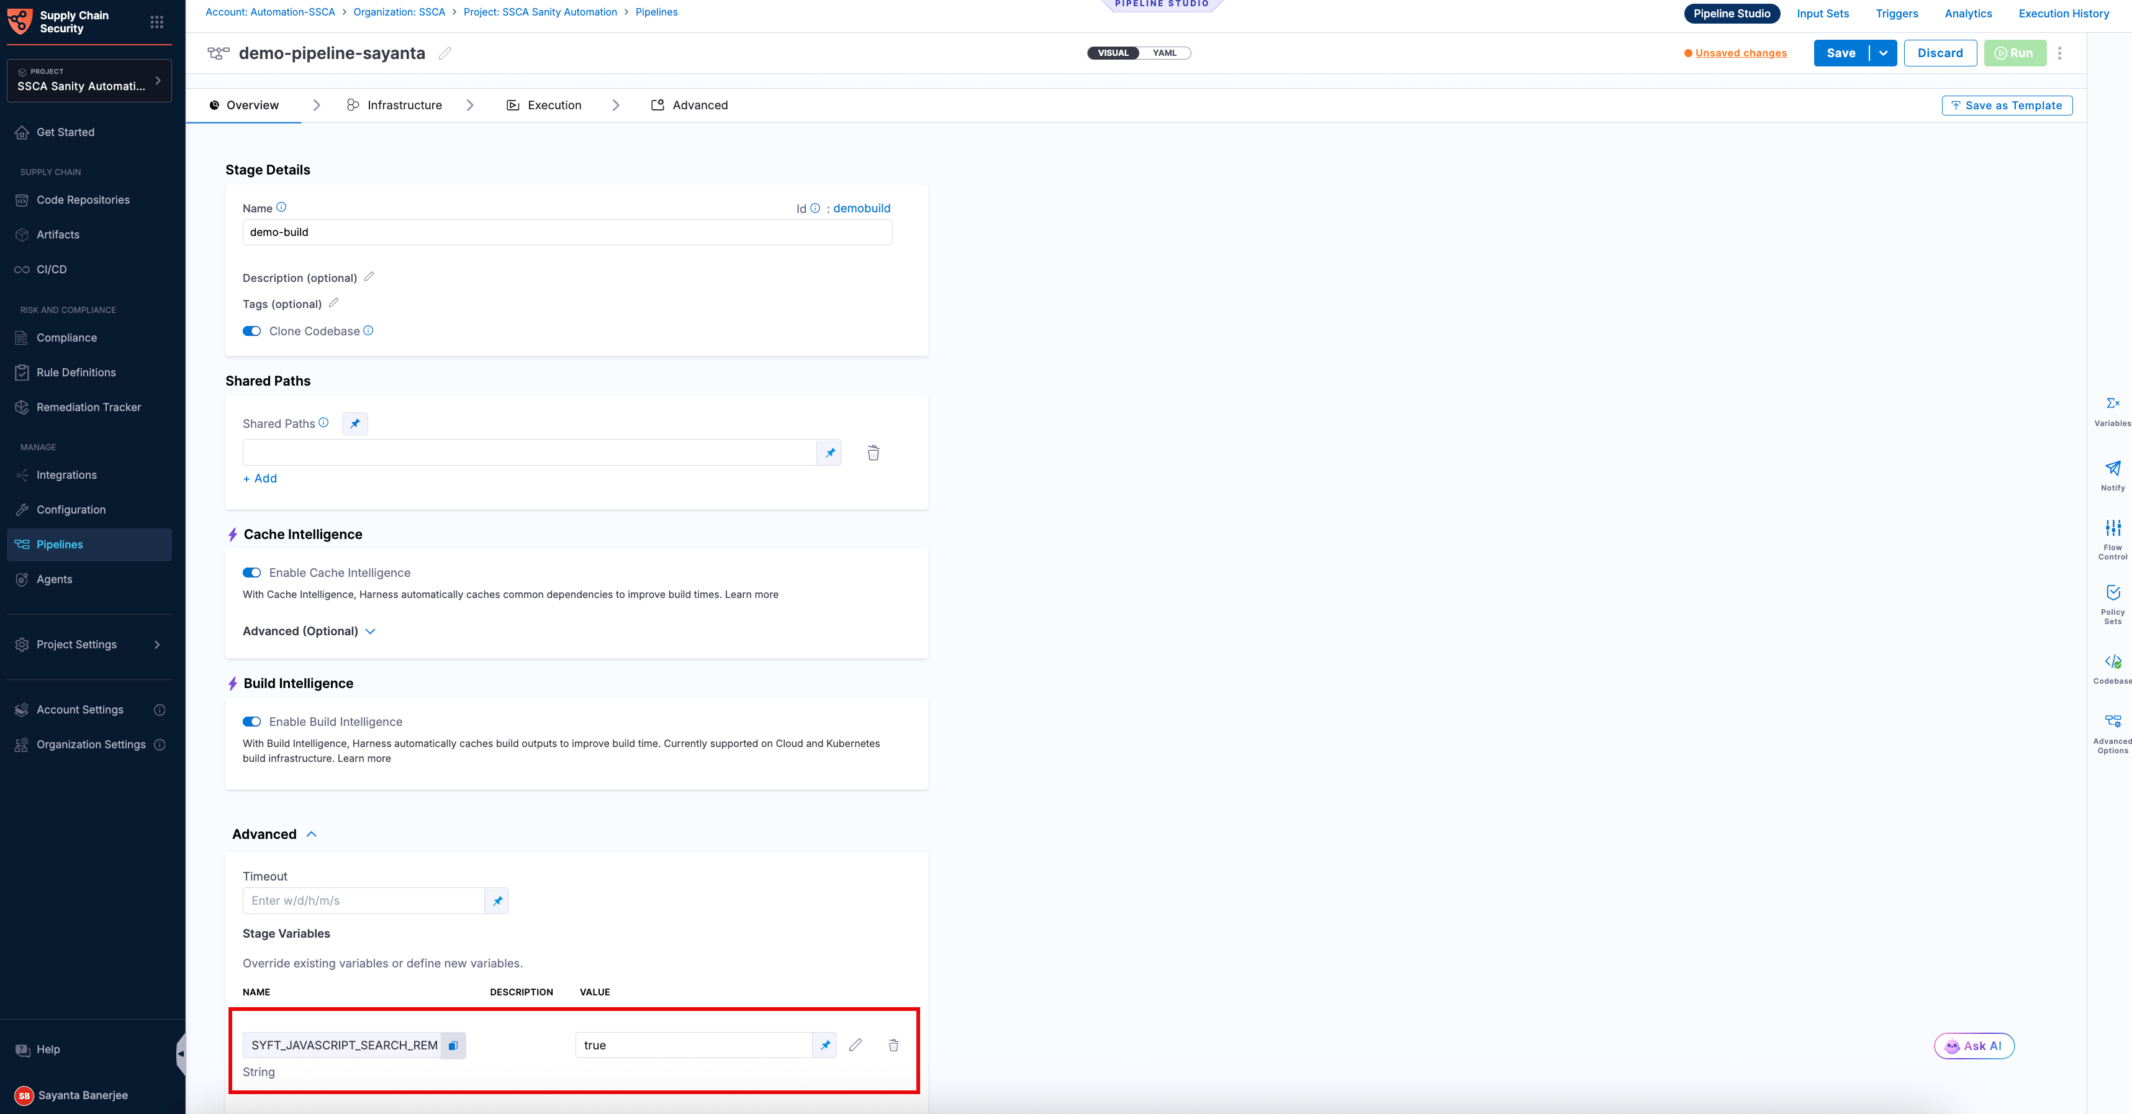The image size is (2132, 1114).
Task: Switch to the VISUAL view
Action: pyautogui.click(x=1113, y=53)
